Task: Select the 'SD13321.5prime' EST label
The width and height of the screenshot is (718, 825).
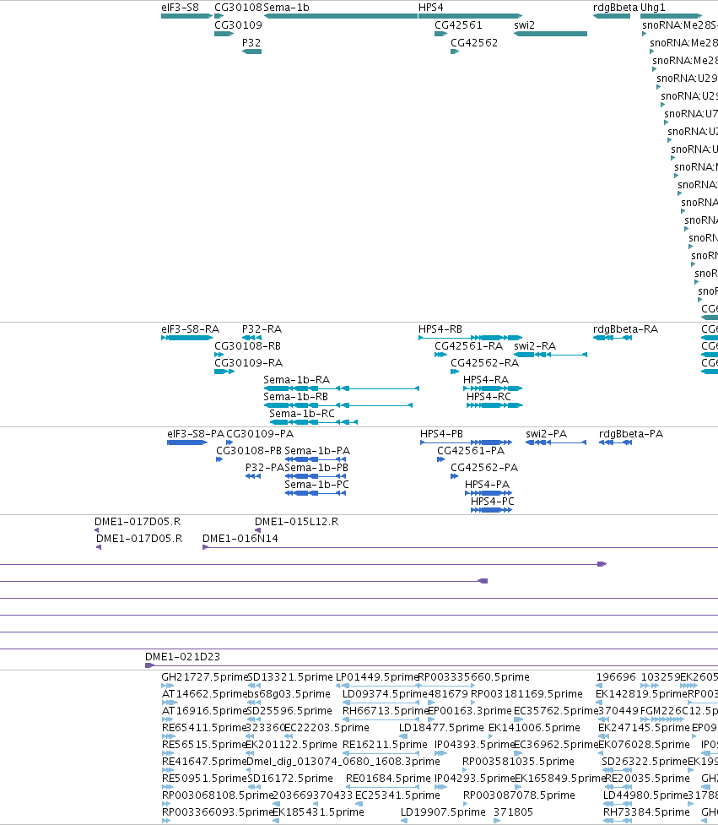Action: pos(290,676)
